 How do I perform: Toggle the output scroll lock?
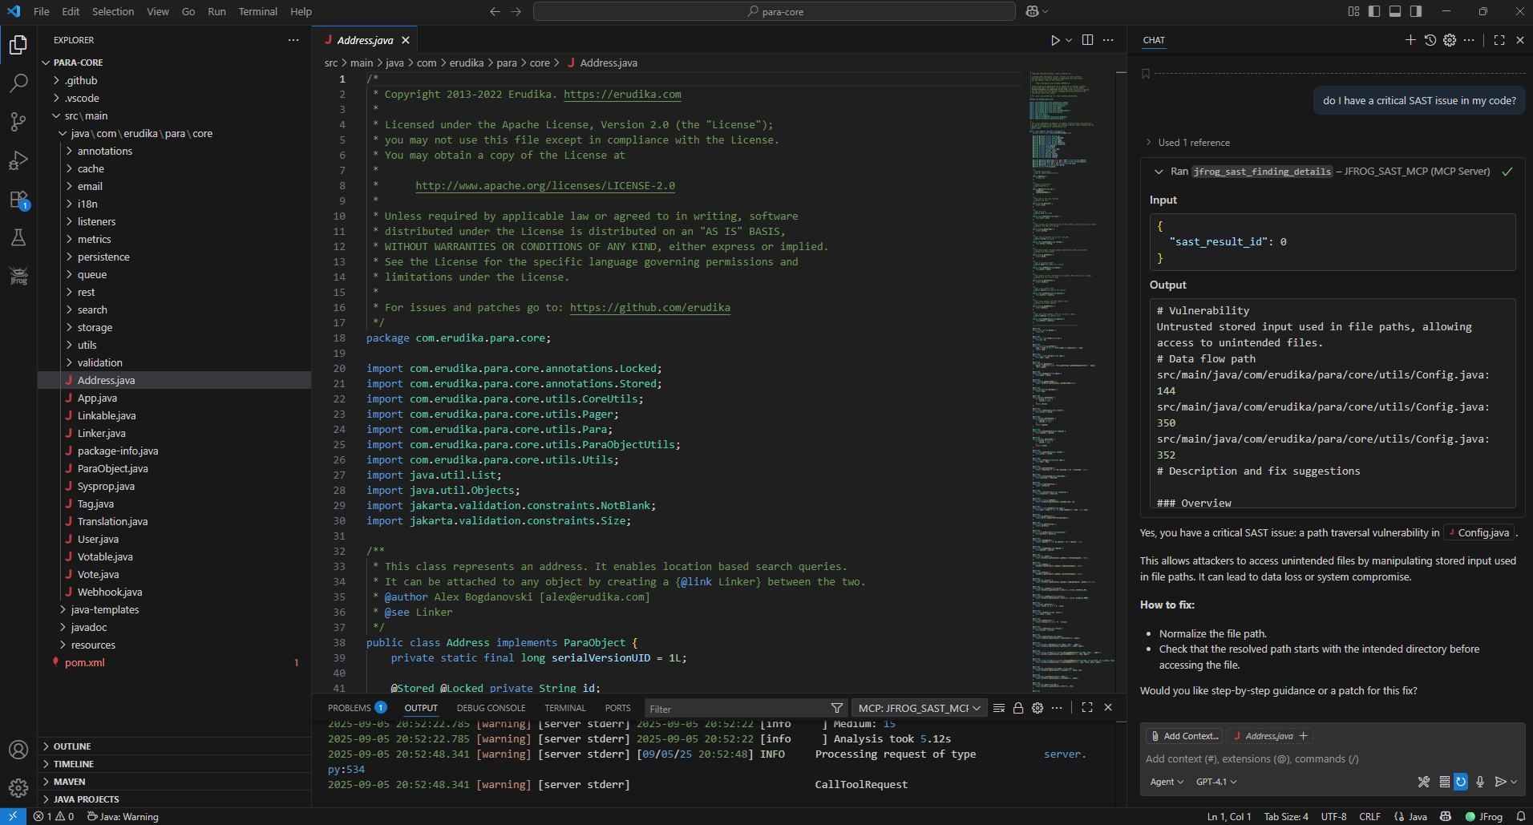pyautogui.click(x=1018, y=708)
